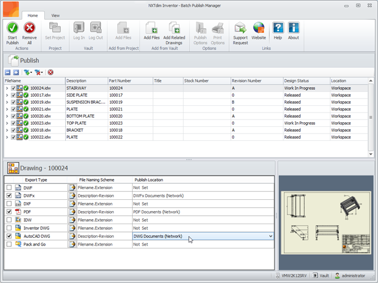
Task: Select the SUSPENSION BRAC... description cell
Action: point(87,102)
